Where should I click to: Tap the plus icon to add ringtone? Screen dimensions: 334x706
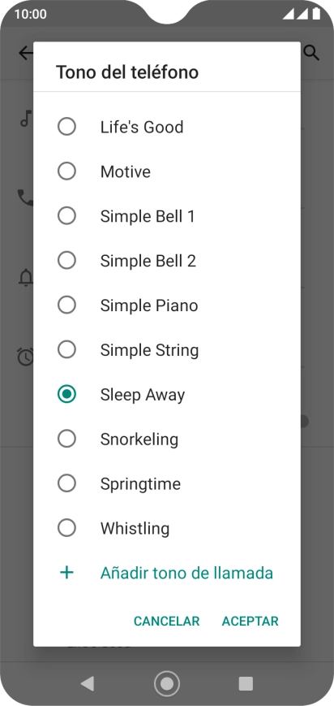(x=66, y=573)
